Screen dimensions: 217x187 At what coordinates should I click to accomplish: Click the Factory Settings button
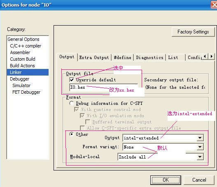[x=193, y=32]
